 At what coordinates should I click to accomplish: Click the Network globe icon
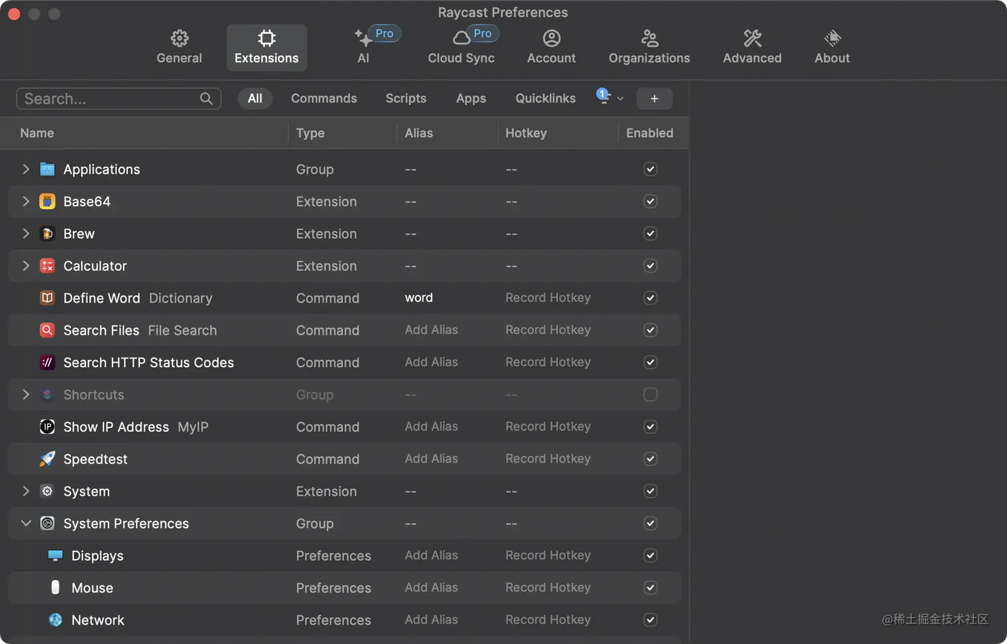pyautogui.click(x=55, y=619)
